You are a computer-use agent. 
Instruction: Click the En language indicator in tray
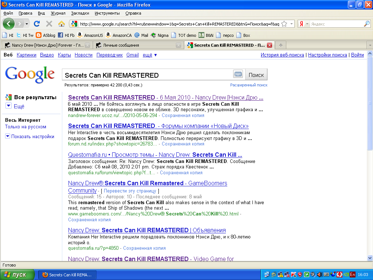tap(353, 275)
